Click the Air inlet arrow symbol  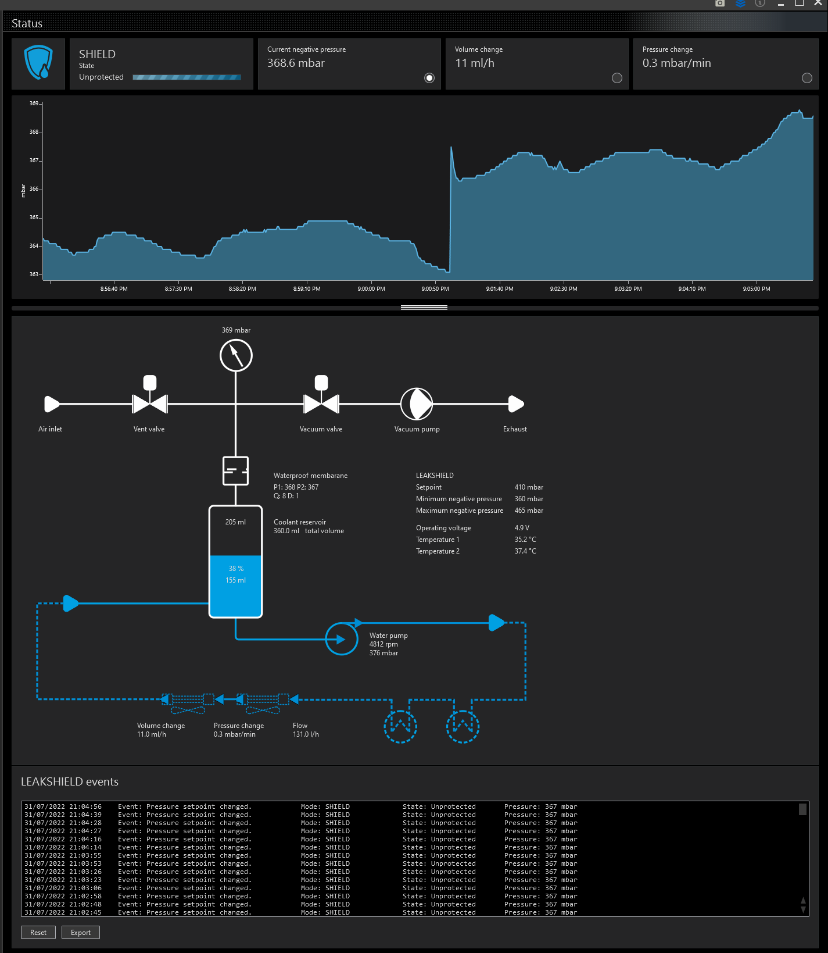[52, 404]
